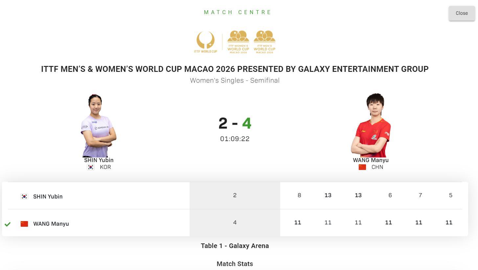Viewport: 478px width, 270px height.
Task: Click the green winner checkmark beside Wang Manyu
Action: [x=8, y=224]
